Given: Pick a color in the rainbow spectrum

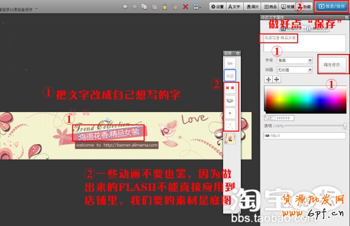Looking at the screenshot, I should [x=305, y=99].
